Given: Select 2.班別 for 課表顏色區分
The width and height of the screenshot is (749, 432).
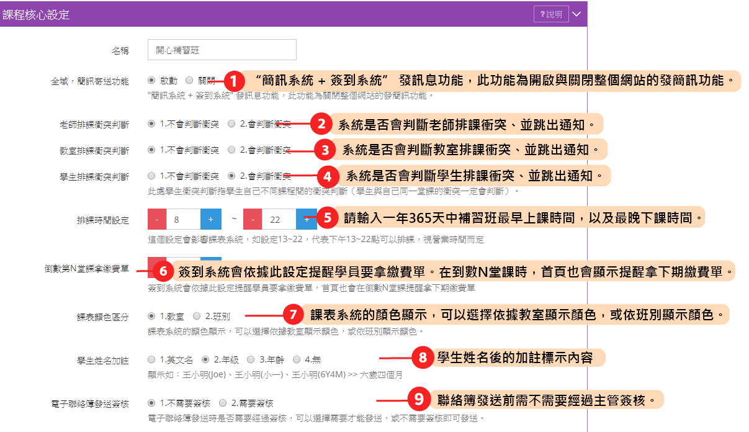Looking at the screenshot, I should [x=197, y=316].
